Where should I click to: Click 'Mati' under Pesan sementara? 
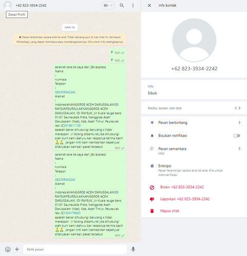click(161, 154)
